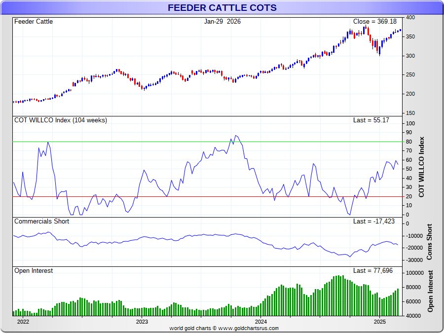Click the 2022 year label on the time axis
The width and height of the screenshot is (444, 333).
(23, 322)
